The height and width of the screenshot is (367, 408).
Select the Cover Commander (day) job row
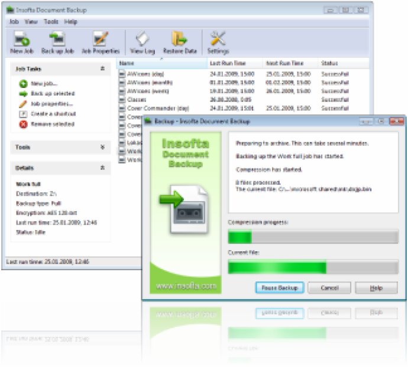click(x=243, y=109)
